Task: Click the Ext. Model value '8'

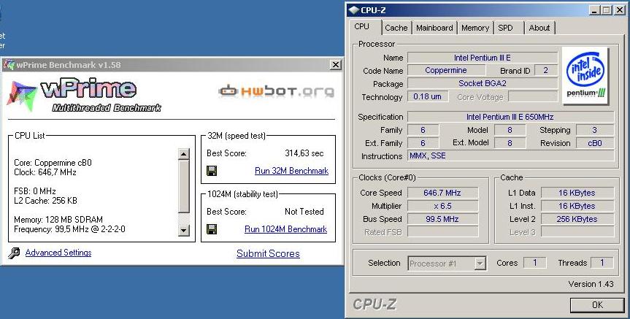Action: [x=510, y=143]
